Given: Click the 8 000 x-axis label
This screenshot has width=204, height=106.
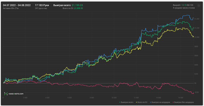Looking at the screenshot, I should 92,98.
